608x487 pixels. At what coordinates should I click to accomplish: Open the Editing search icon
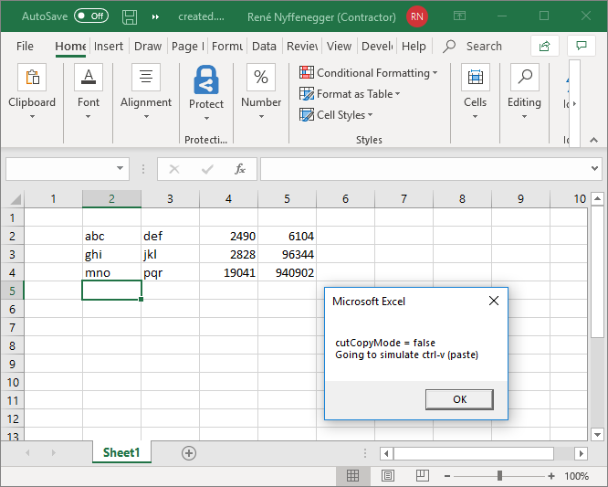tap(524, 79)
